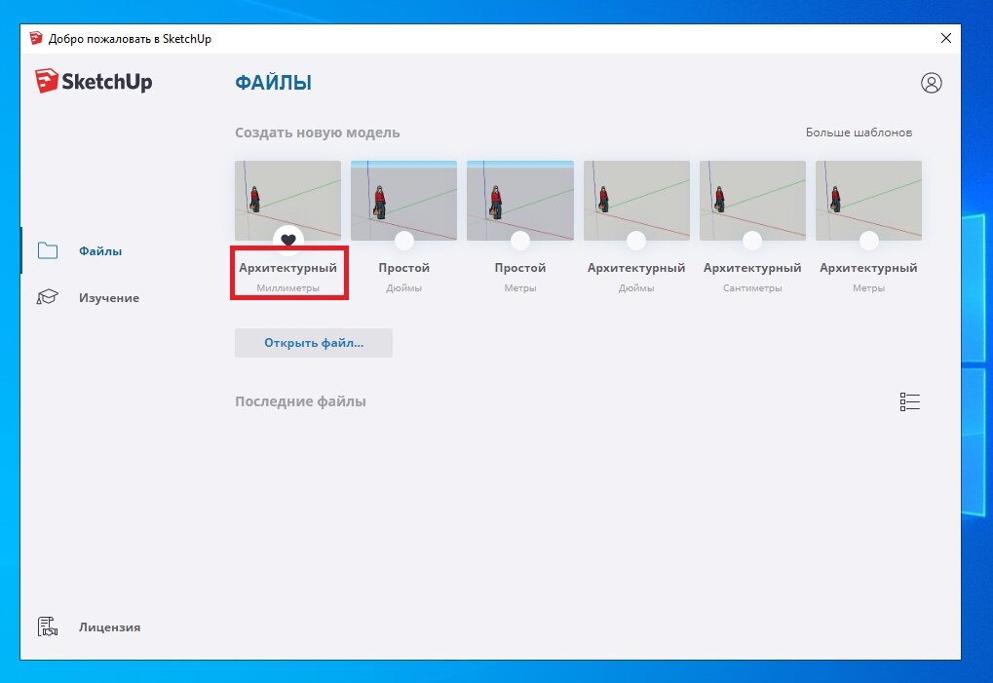Click the SketchUp logo in sidebar
The height and width of the screenshot is (683, 993).
coord(94,81)
